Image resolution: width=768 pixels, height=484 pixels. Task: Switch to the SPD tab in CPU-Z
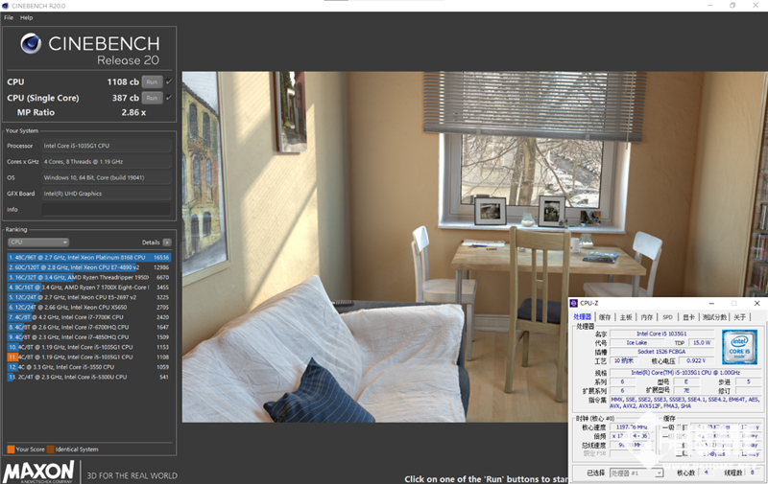click(667, 317)
